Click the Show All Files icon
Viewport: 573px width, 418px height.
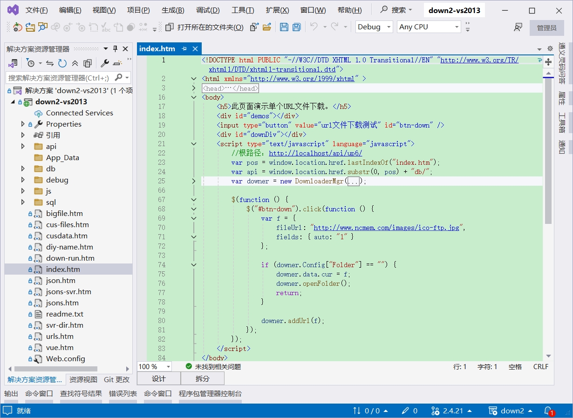point(88,63)
